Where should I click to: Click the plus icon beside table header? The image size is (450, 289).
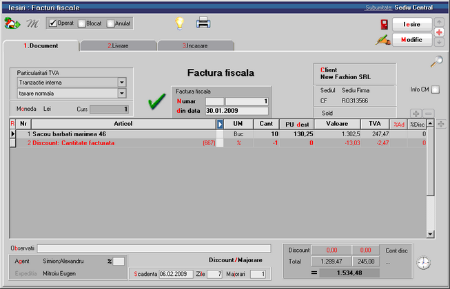pyautogui.click(x=441, y=124)
